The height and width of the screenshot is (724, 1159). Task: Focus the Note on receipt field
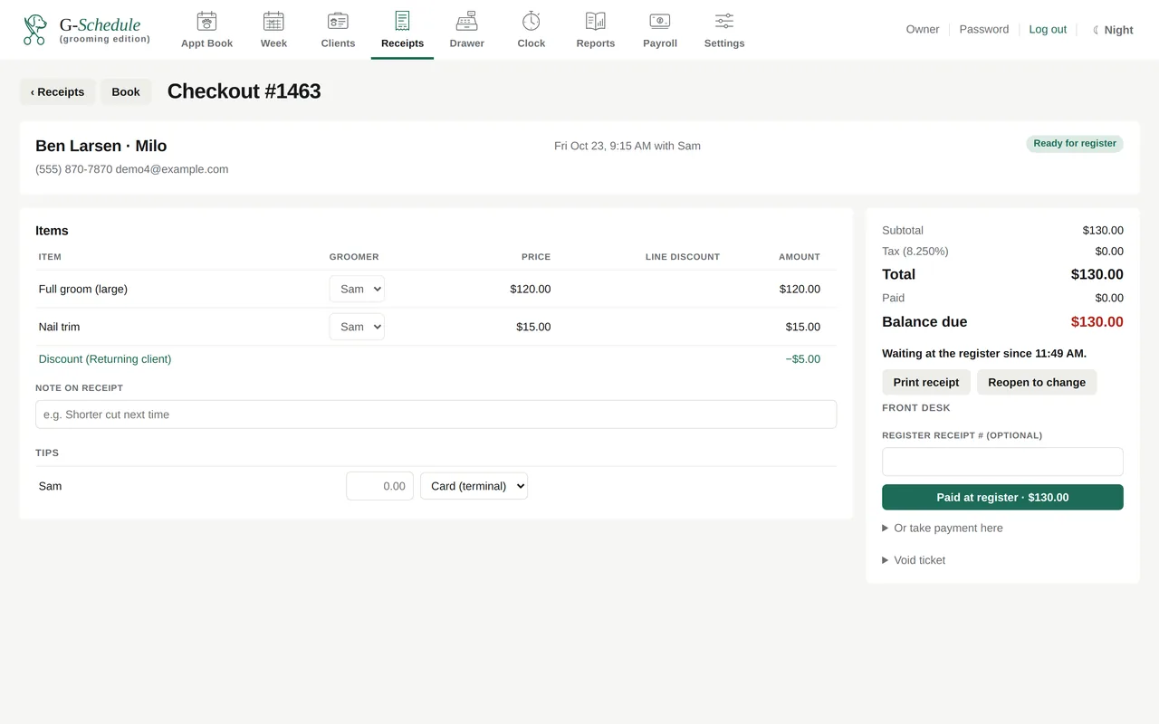(436, 414)
